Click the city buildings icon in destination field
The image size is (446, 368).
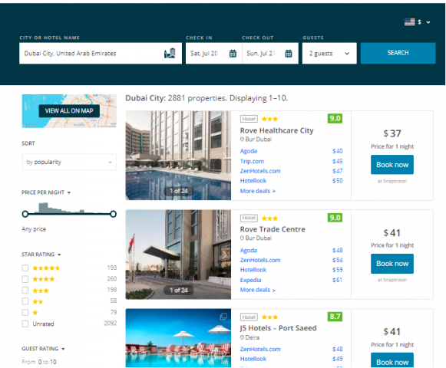pos(170,53)
